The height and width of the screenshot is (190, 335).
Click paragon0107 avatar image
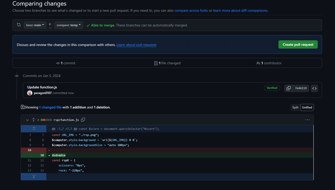(x=30, y=93)
